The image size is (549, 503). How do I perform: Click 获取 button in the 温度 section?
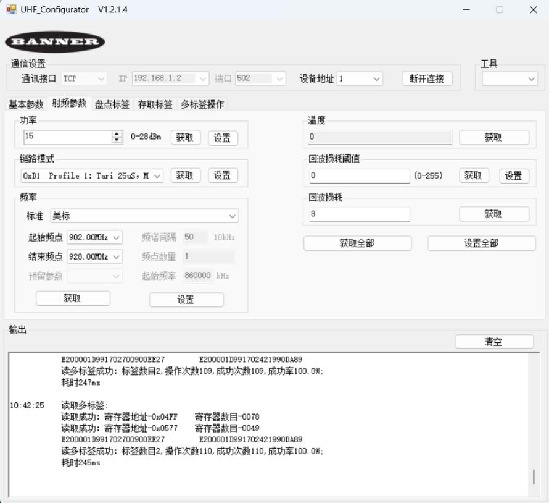tap(493, 138)
